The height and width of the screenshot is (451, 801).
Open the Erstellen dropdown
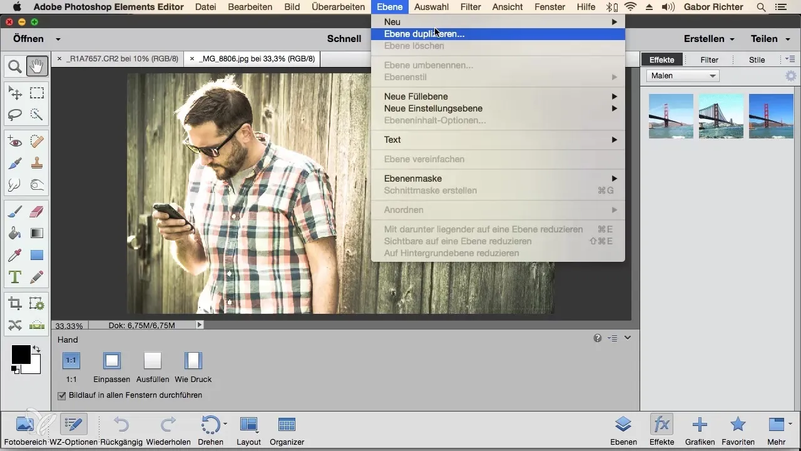(709, 39)
